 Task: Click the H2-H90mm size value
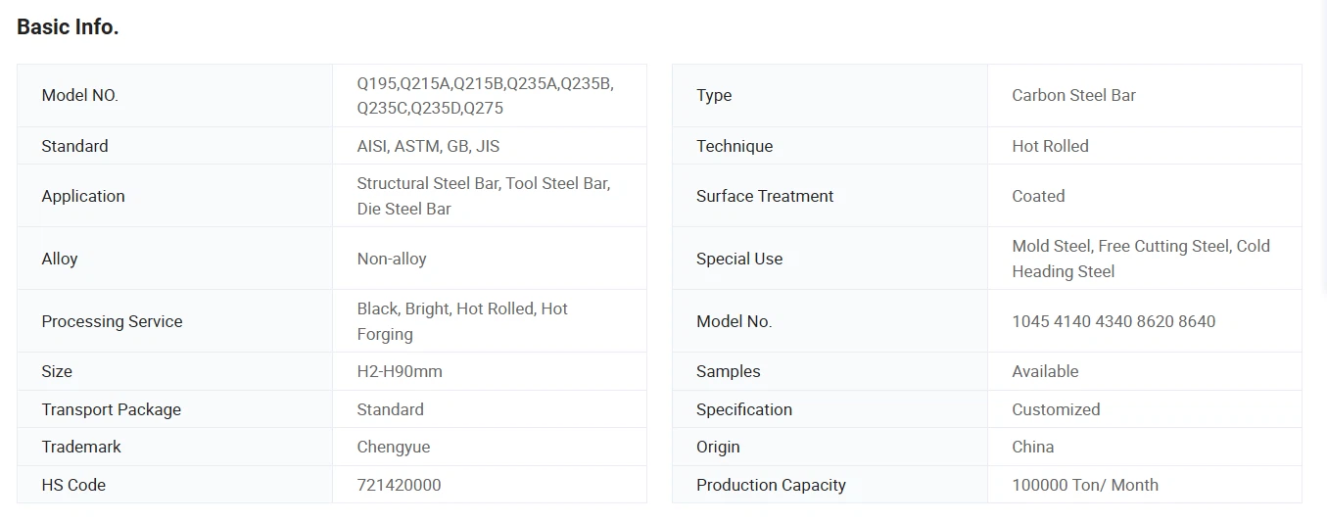coord(400,371)
